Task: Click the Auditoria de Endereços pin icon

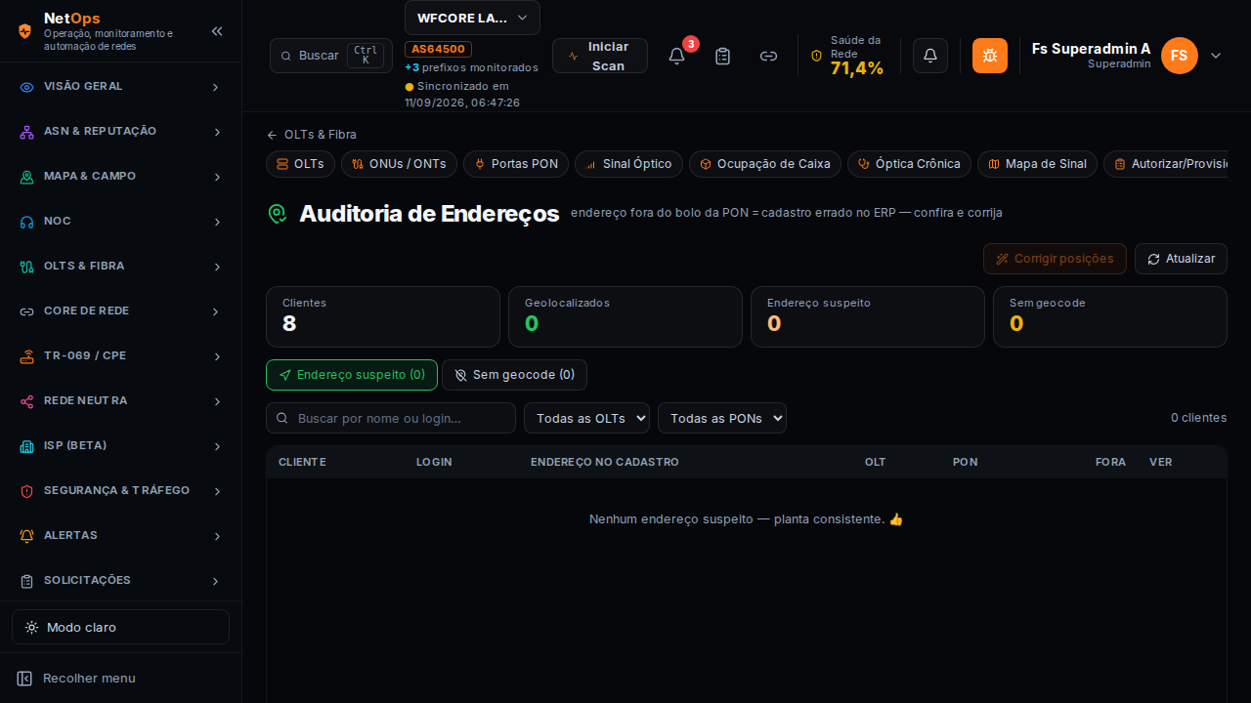Action: 278,214
